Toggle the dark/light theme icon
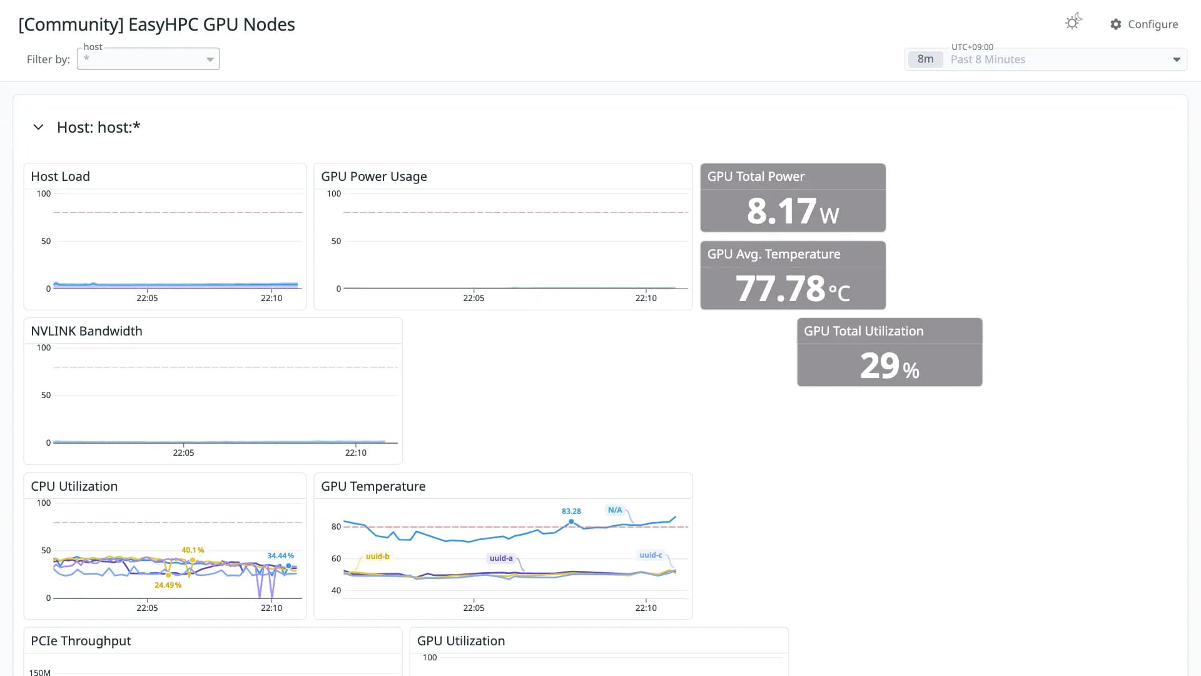The width and height of the screenshot is (1201, 676). 1073,22
